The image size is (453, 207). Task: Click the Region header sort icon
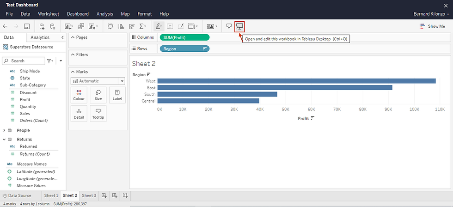[149, 75]
